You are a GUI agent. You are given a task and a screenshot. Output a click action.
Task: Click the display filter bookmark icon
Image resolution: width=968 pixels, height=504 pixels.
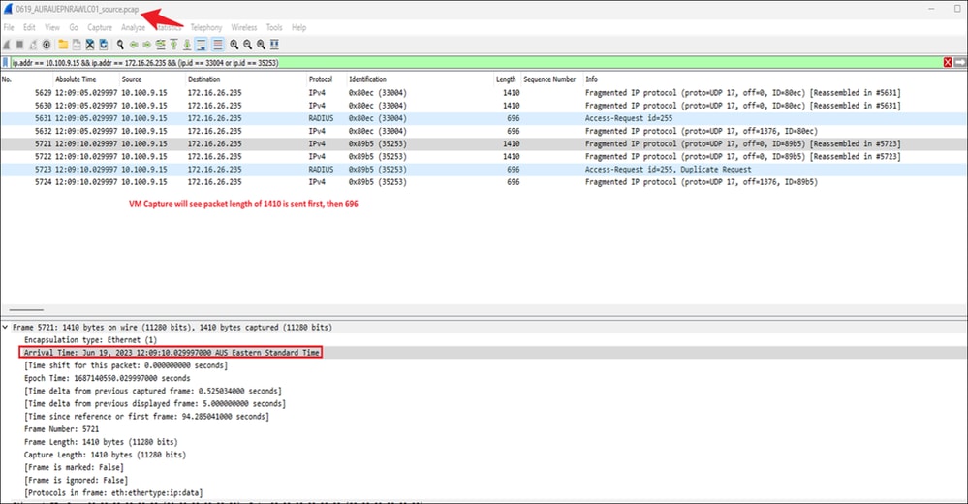pyautogui.click(x=6, y=62)
